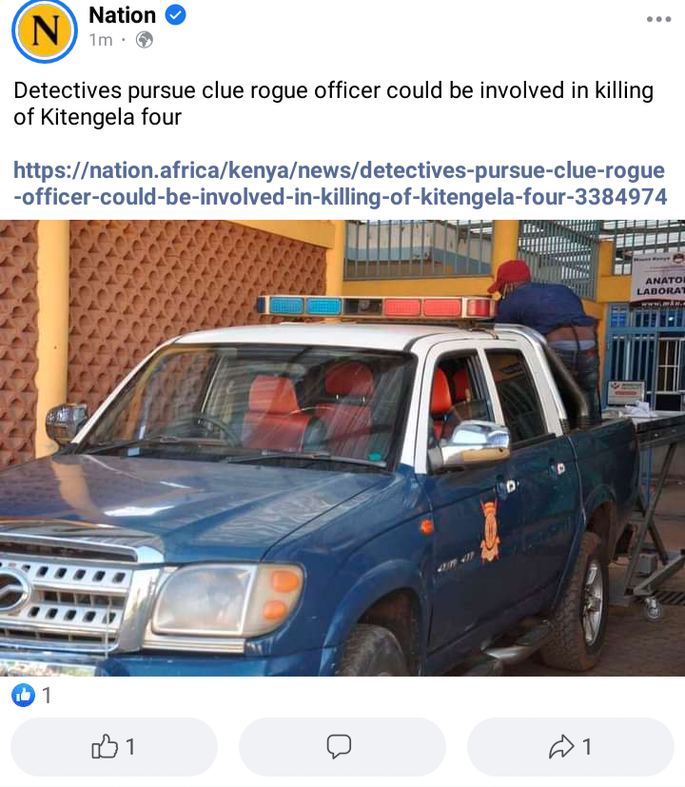The width and height of the screenshot is (685, 787).
Task: Open comments with the speech bubble button
Action: click(342, 747)
